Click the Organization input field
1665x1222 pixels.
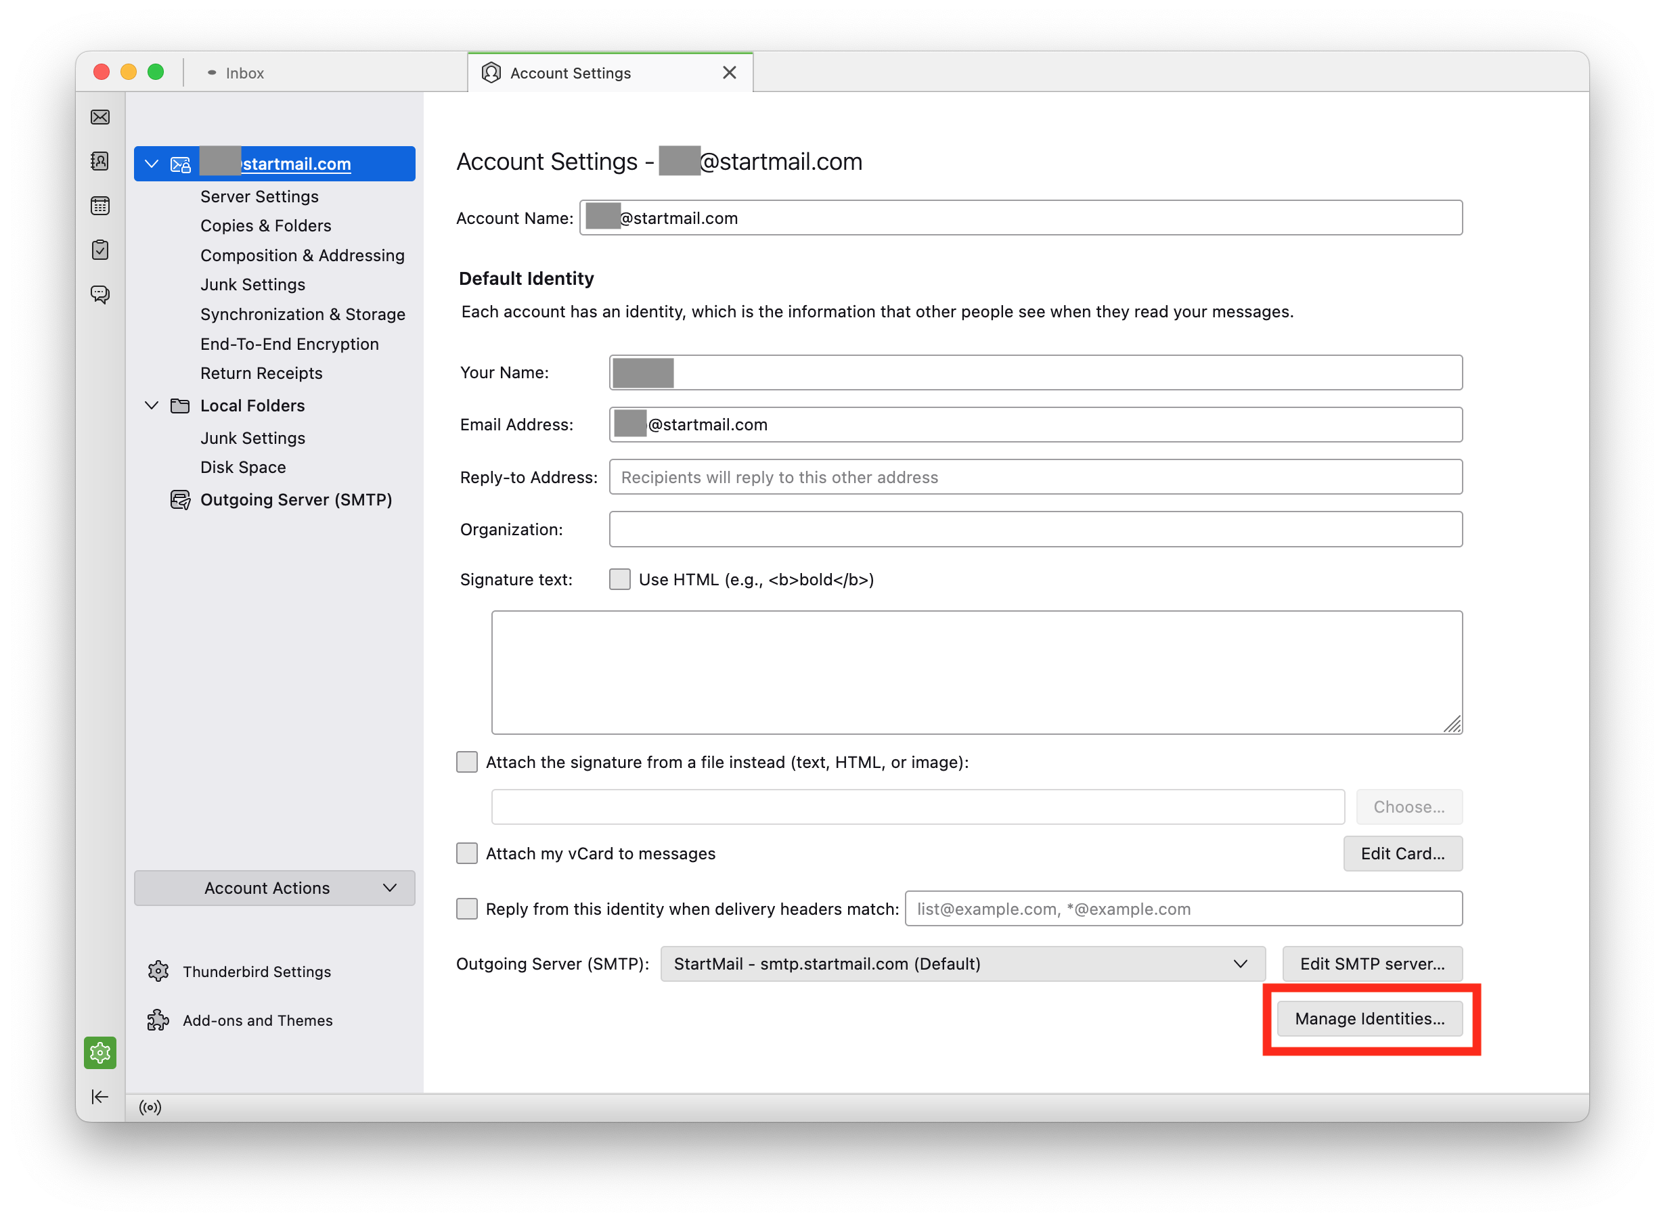point(1036,530)
